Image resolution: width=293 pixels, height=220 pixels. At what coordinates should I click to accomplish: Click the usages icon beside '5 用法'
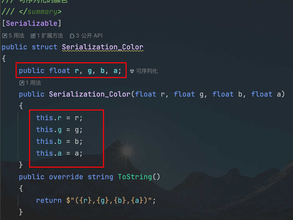(x=5, y=36)
